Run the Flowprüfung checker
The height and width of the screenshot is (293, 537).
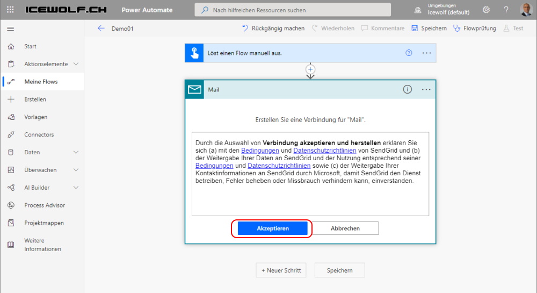tap(474, 28)
